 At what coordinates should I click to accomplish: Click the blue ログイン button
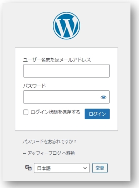point(97,114)
